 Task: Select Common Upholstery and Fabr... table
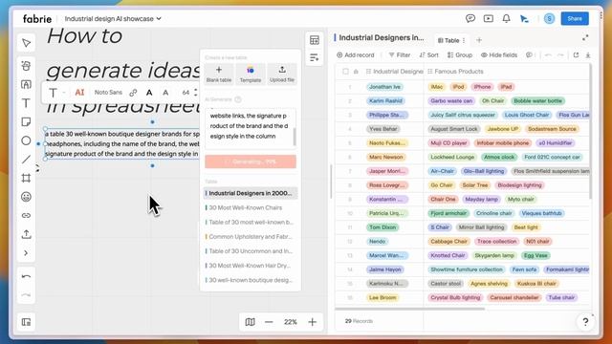click(251, 237)
